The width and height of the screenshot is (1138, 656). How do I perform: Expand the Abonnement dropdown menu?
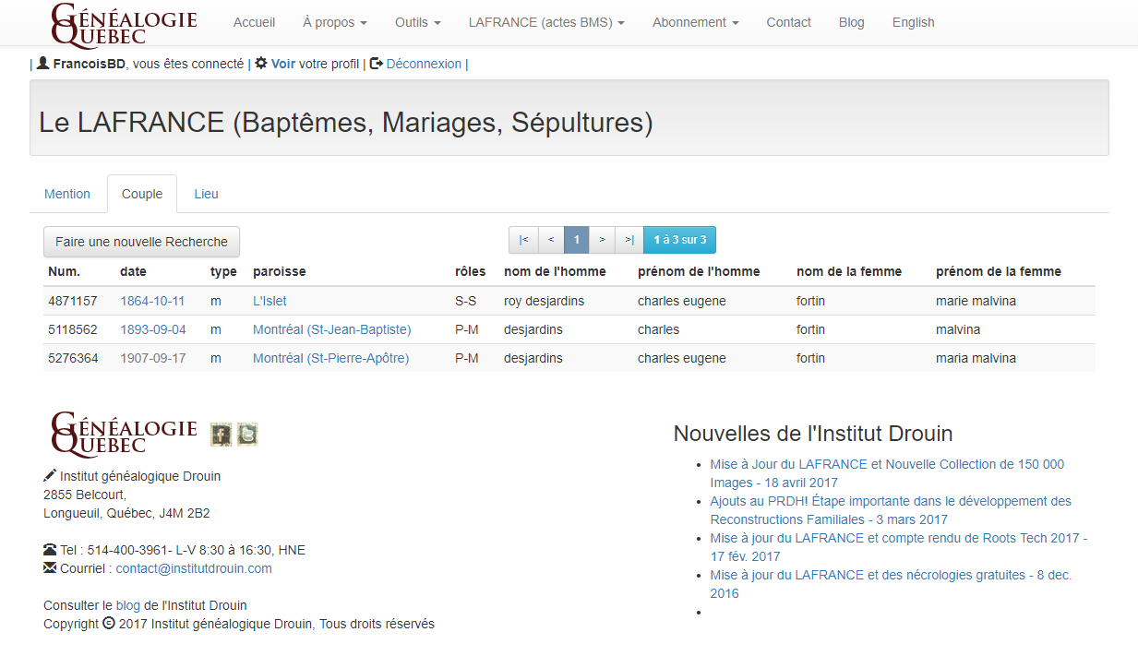click(696, 22)
